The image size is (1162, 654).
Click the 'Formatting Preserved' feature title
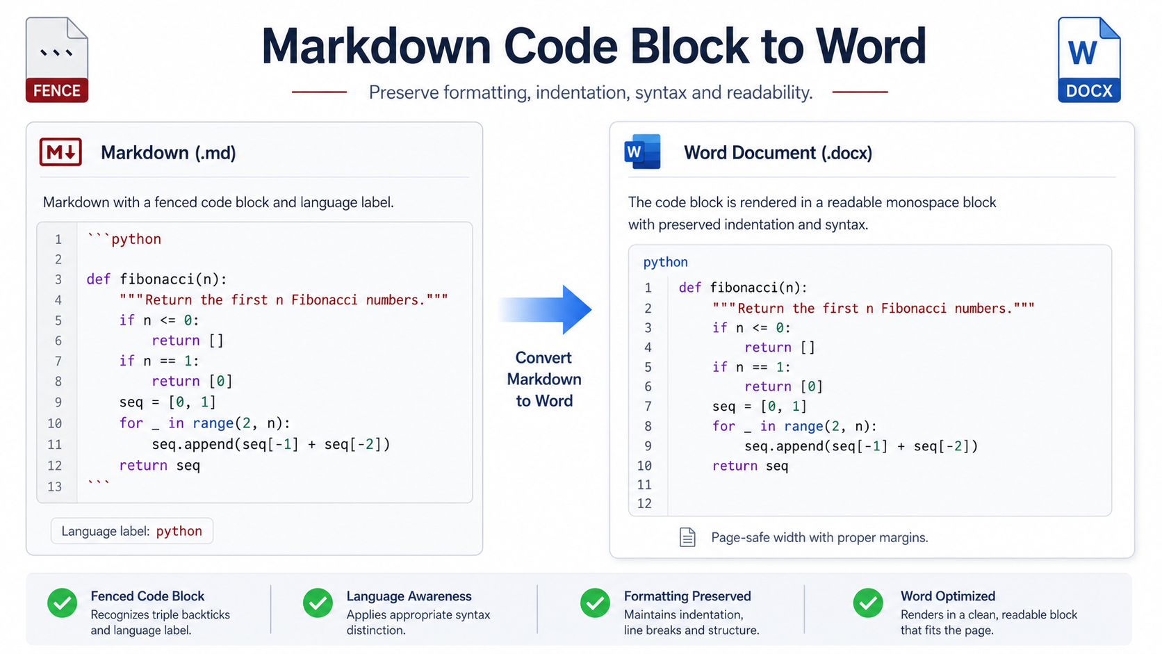click(x=687, y=596)
